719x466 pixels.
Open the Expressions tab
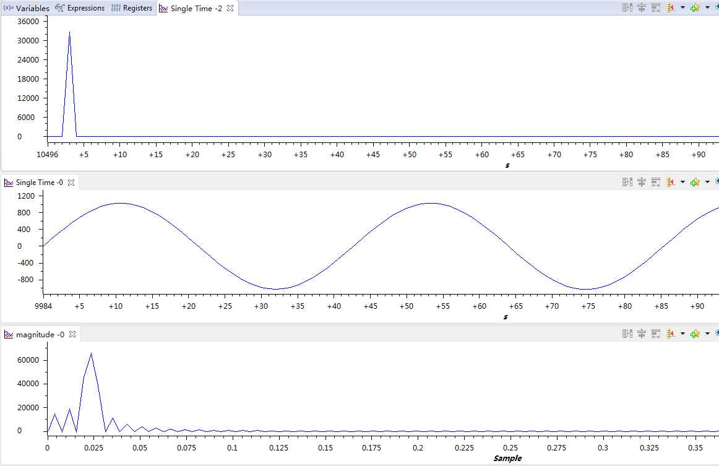pyautogui.click(x=80, y=8)
